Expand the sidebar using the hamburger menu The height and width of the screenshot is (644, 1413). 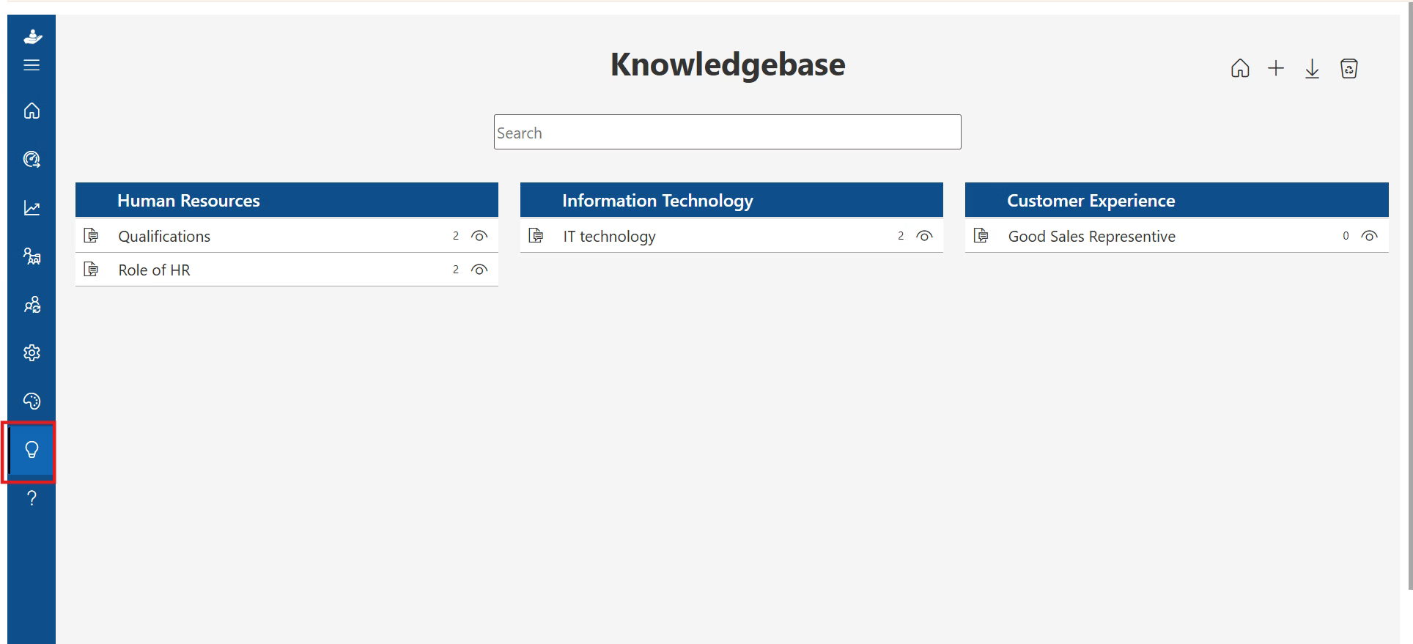click(32, 65)
